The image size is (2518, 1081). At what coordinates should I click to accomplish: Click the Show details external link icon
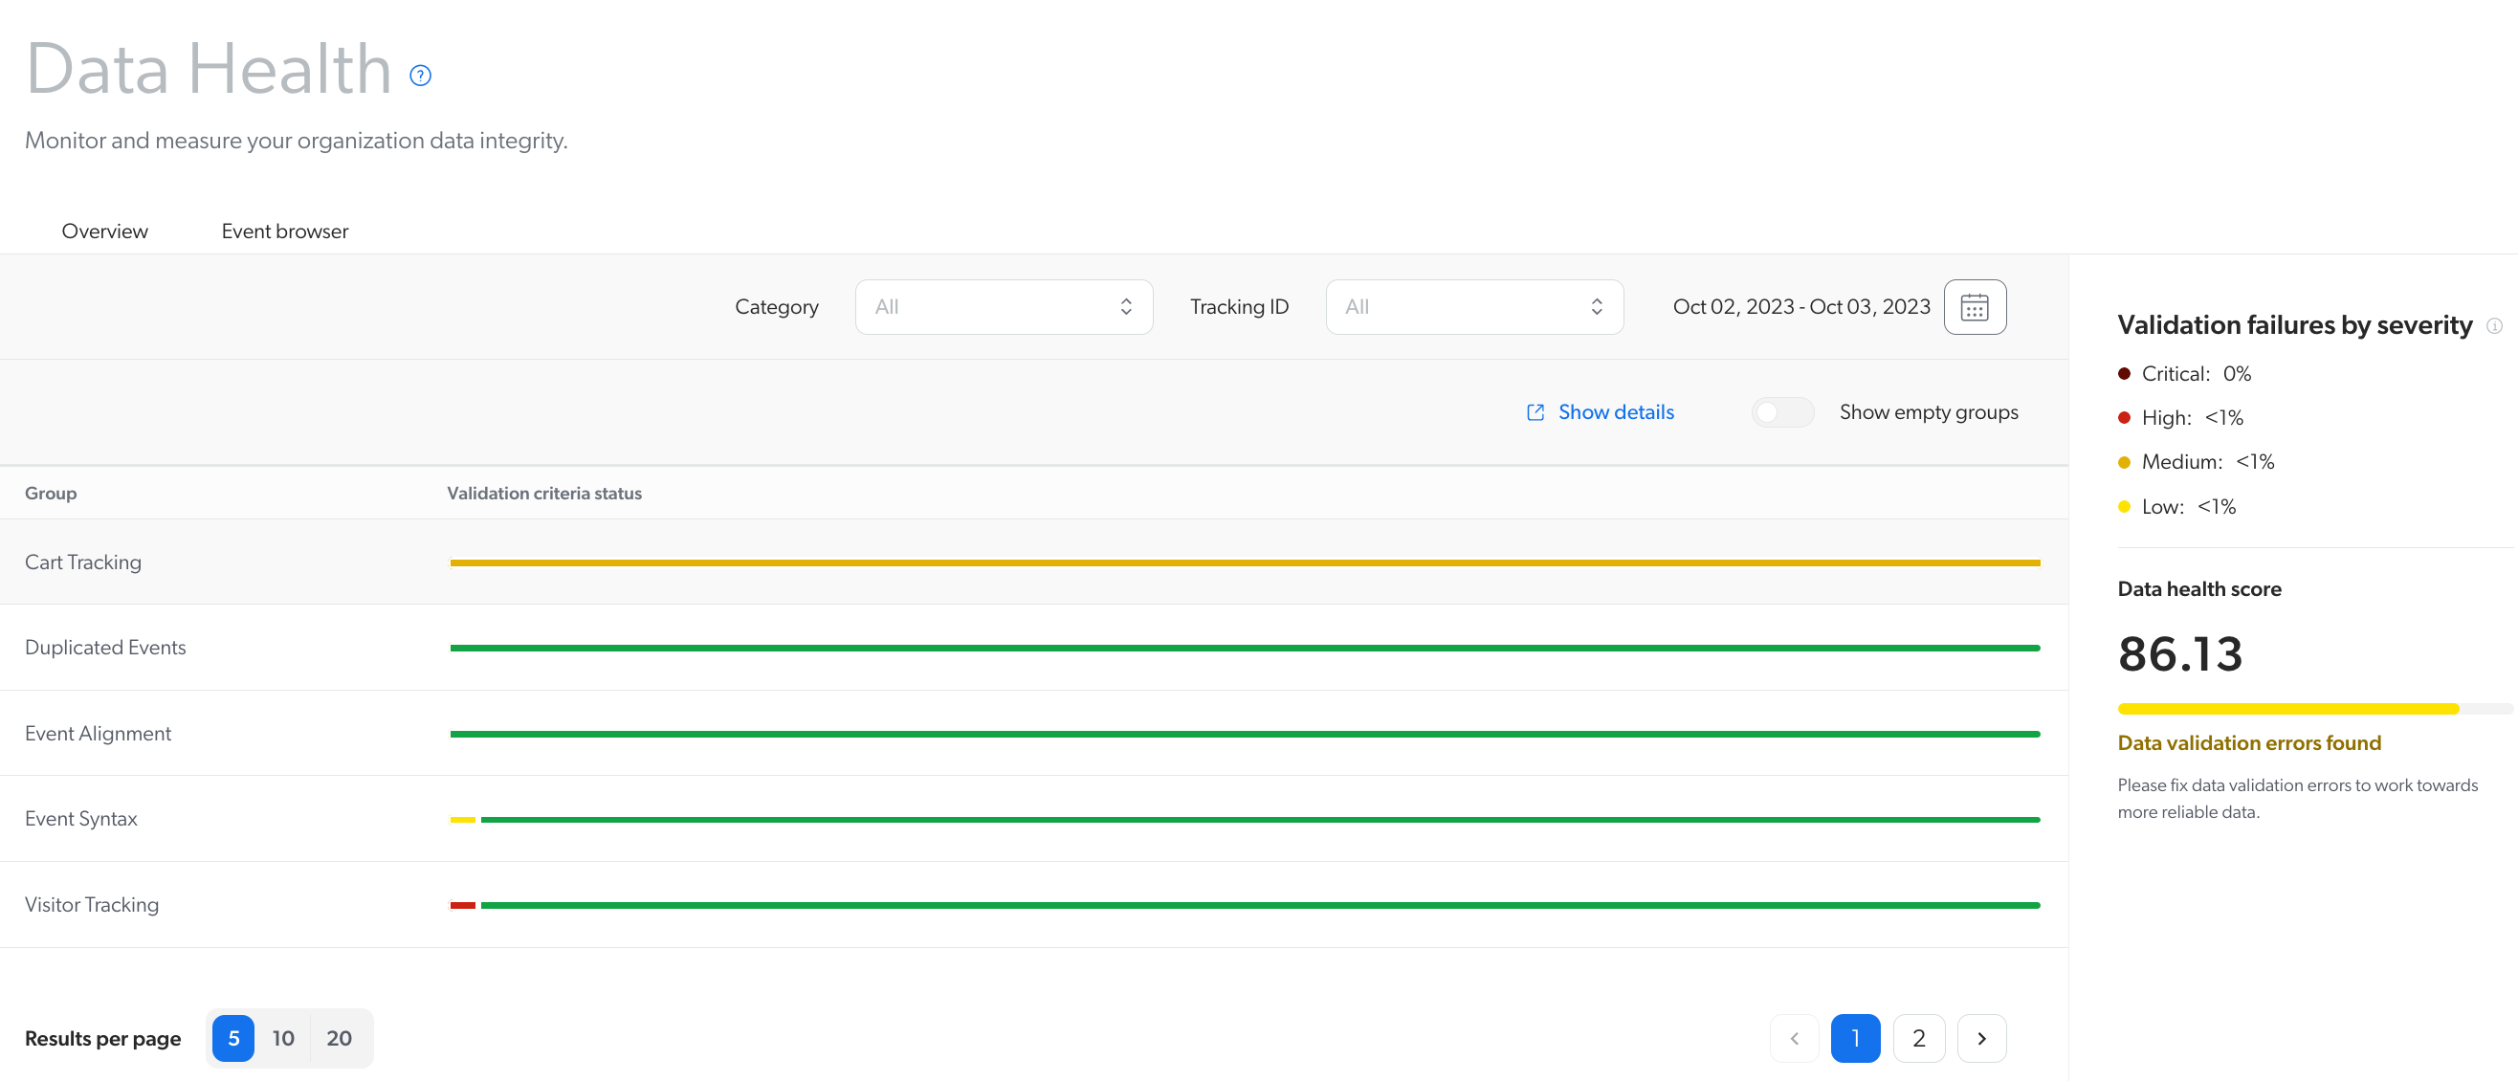click(x=1535, y=413)
